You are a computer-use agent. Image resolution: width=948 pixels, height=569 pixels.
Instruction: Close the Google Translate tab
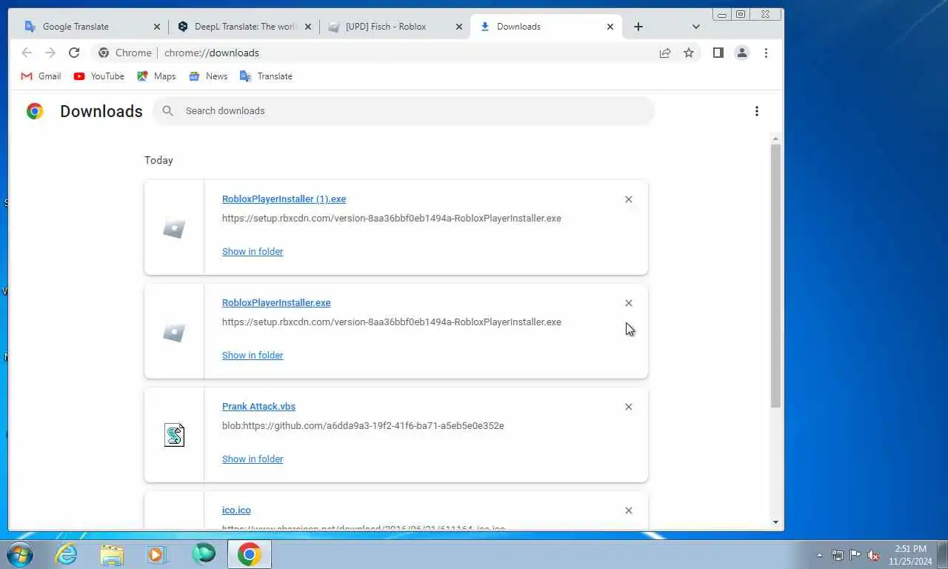tap(156, 27)
